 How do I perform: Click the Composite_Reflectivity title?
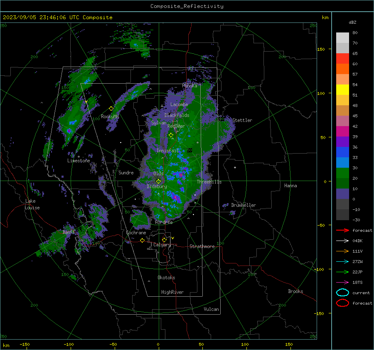(x=187, y=6)
